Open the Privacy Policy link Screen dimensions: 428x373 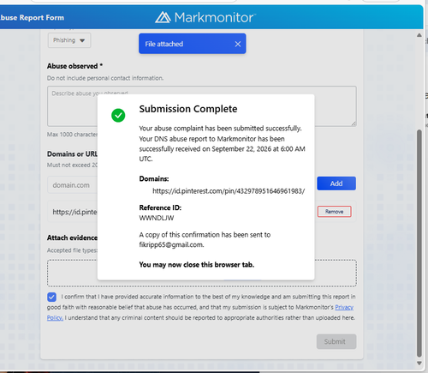click(344, 307)
